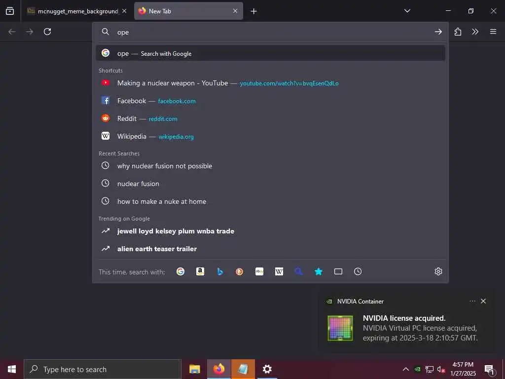Close the New Tab tab

coord(235,11)
